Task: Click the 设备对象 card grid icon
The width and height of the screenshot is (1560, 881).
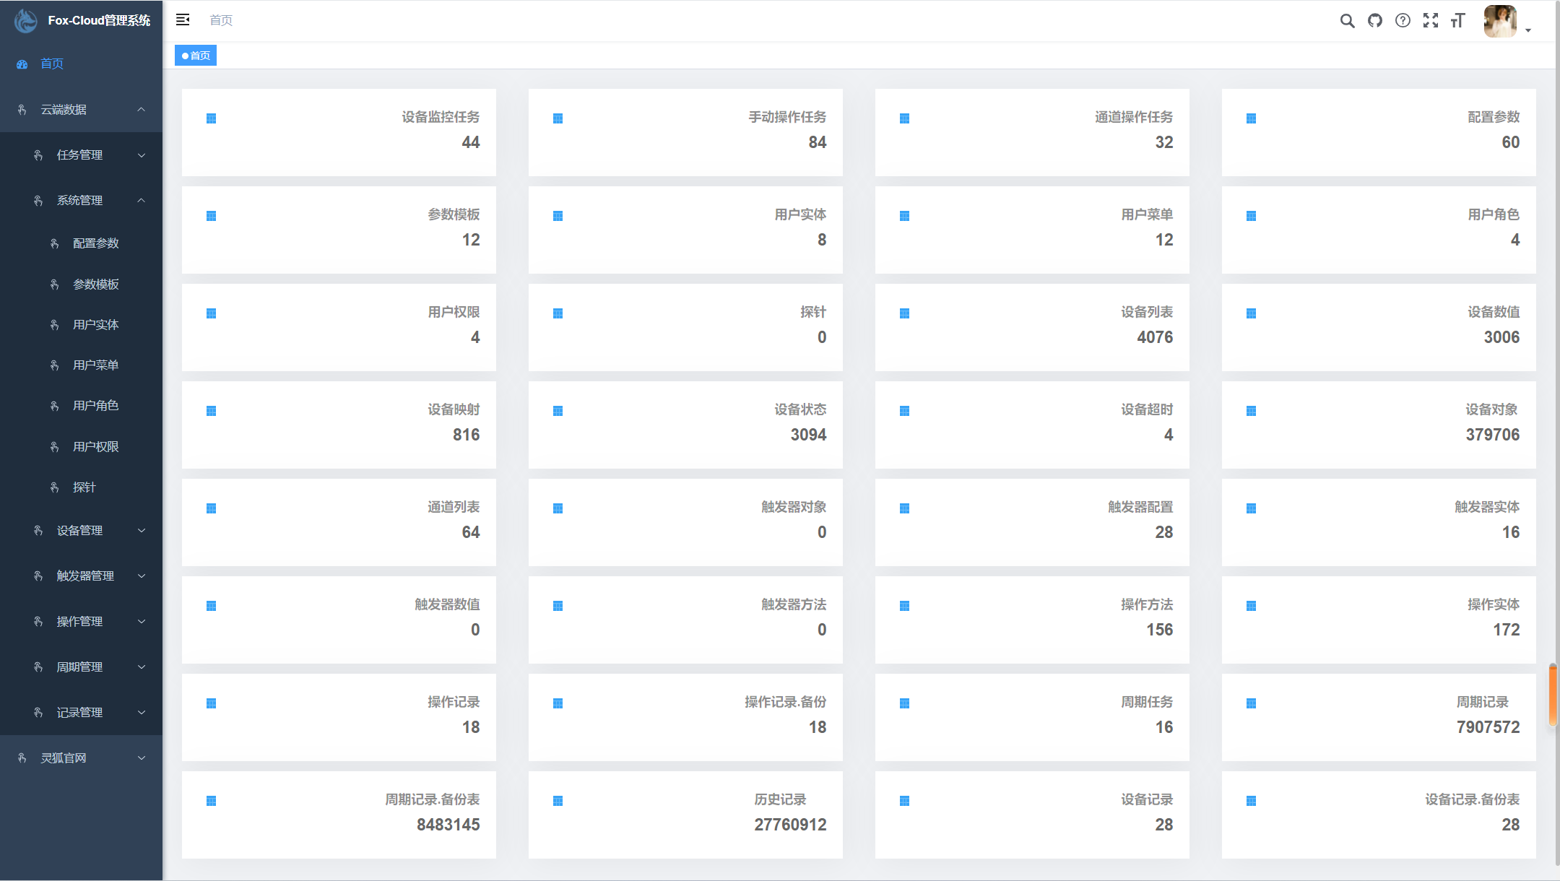Action: pyautogui.click(x=1251, y=411)
